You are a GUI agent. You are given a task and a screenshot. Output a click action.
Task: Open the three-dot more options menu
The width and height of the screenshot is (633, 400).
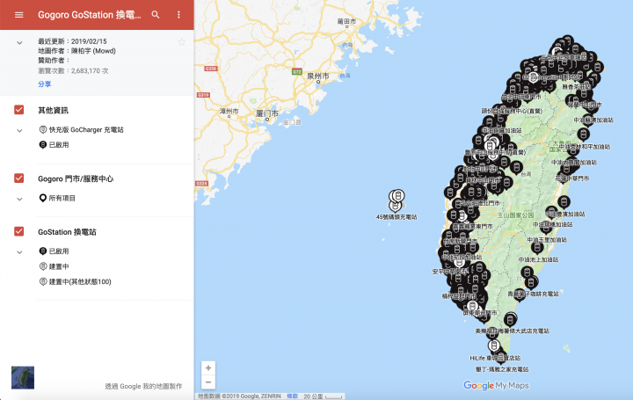178,15
